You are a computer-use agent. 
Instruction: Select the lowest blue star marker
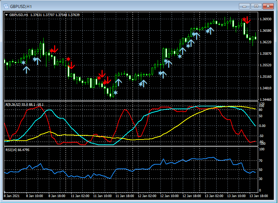(116, 93)
